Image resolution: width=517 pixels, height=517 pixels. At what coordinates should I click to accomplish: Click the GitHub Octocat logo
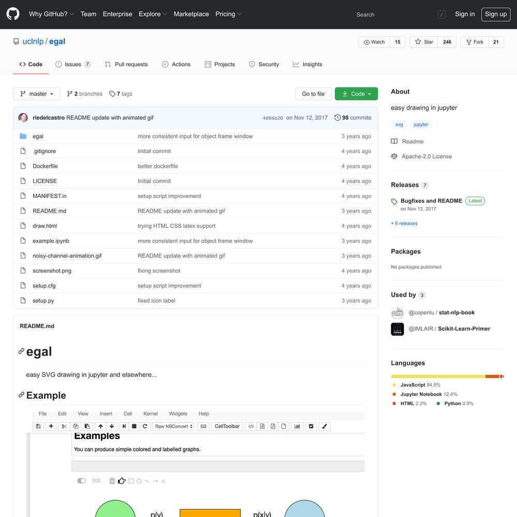click(x=13, y=14)
